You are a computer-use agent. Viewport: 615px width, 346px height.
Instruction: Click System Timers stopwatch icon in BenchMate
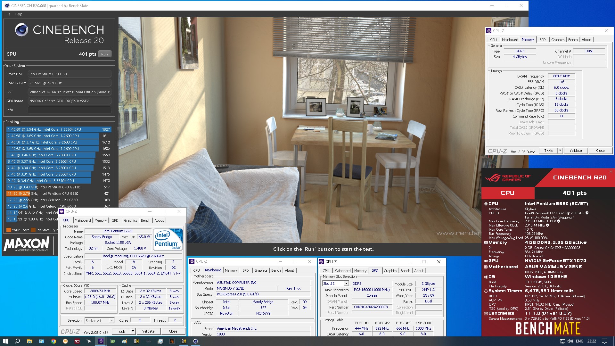[x=486, y=291]
